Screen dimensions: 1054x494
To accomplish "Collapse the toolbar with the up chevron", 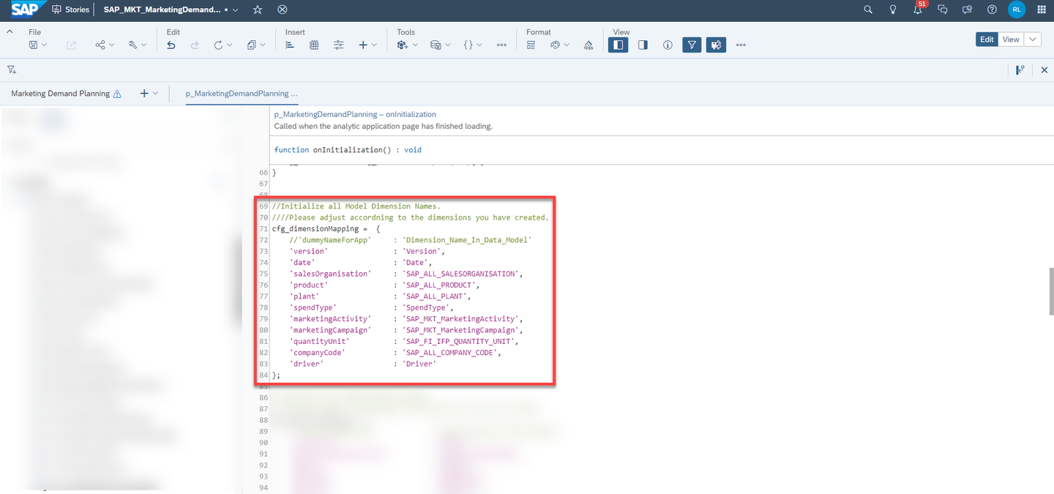I will click(10, 32).
